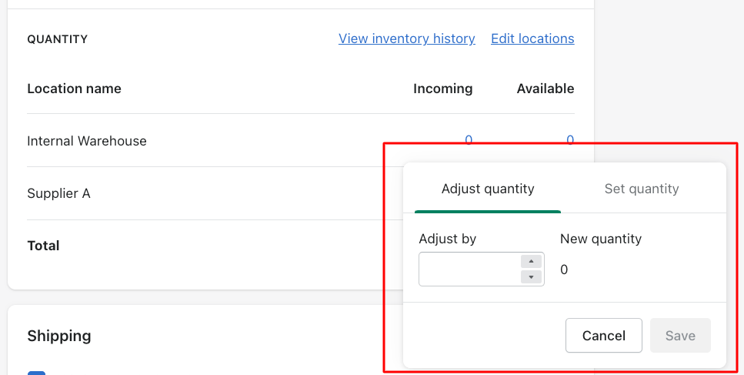This screenshot has height=375, width=744.
Task: Increase Adjust by with up arrow
Action: coord(531,262)
